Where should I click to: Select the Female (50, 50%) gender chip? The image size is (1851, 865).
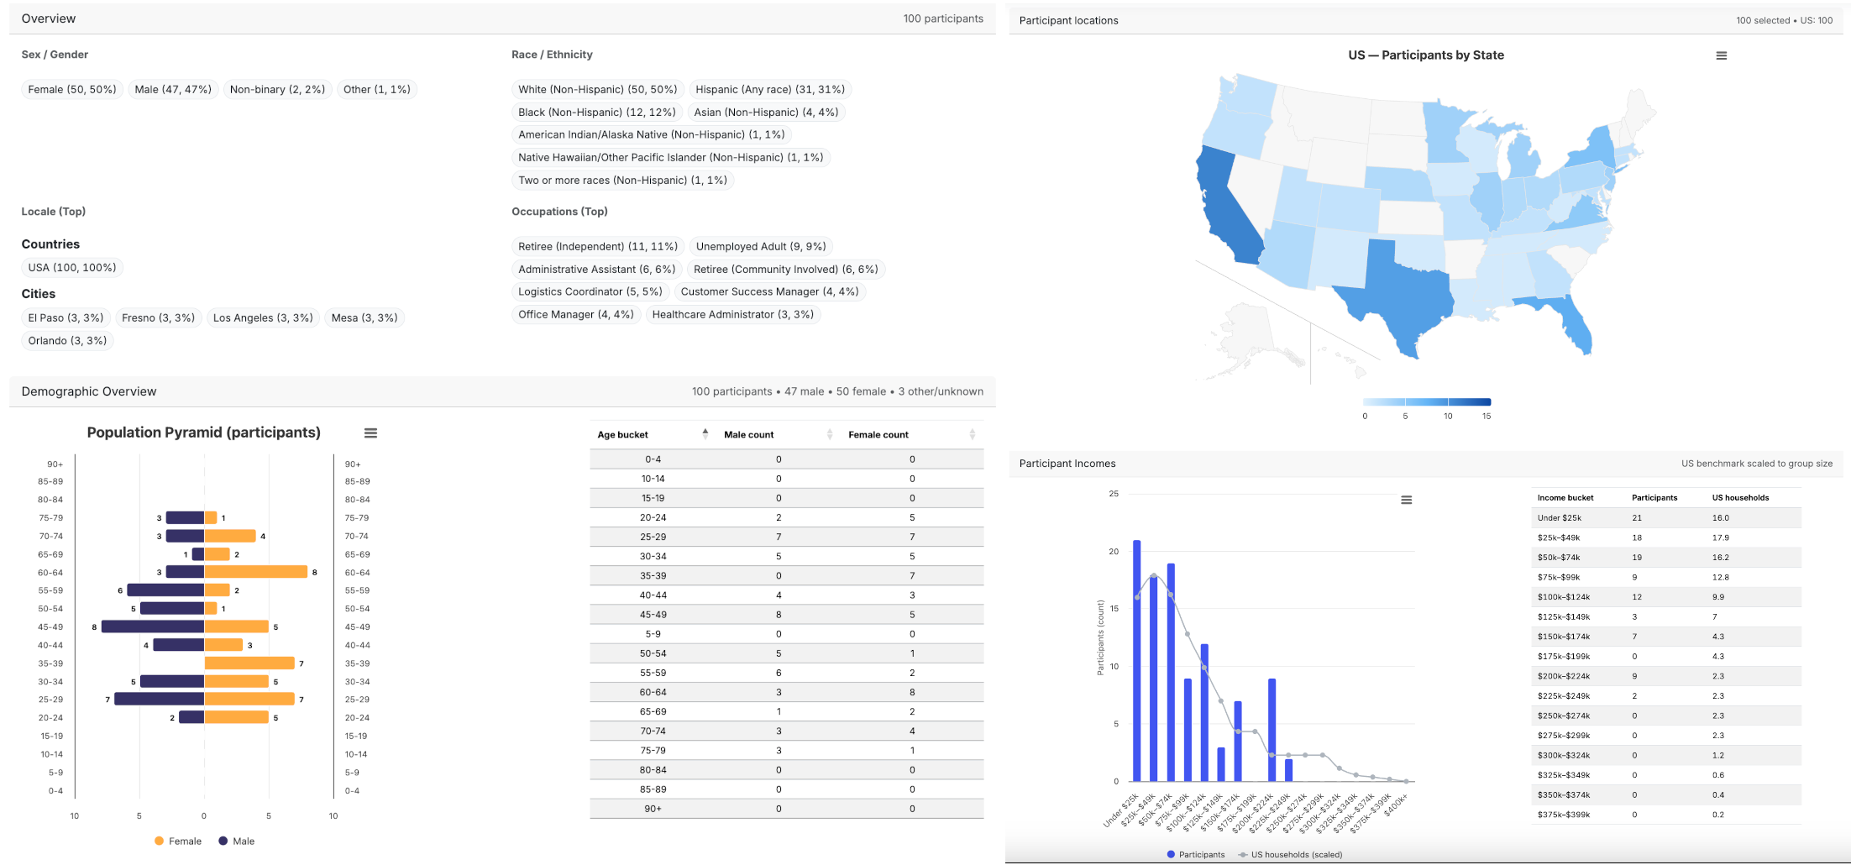click(72, 89)
